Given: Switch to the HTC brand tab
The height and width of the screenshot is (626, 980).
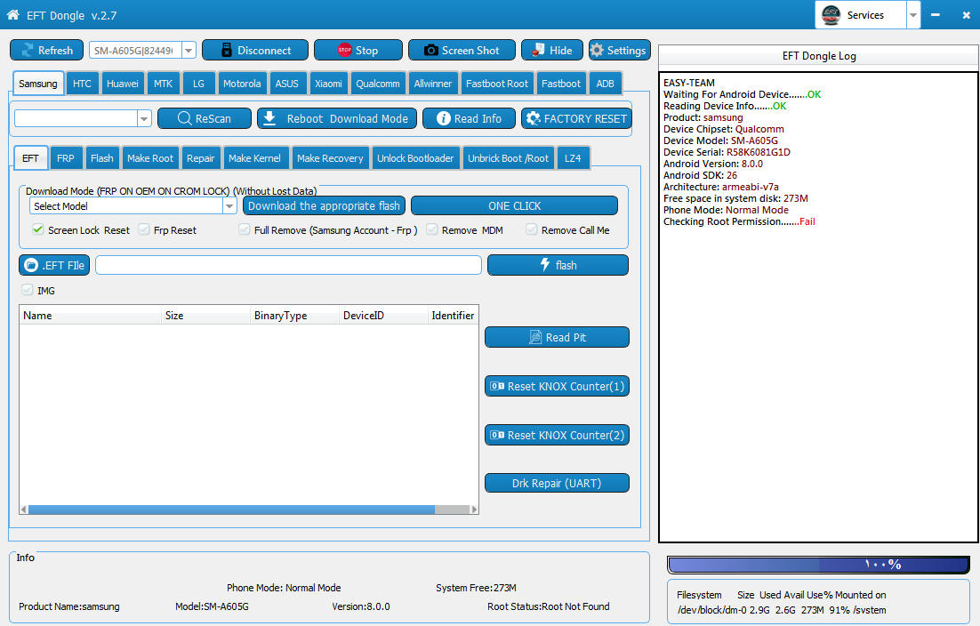Looking at the screenshot, I should [x=82, y=83].
